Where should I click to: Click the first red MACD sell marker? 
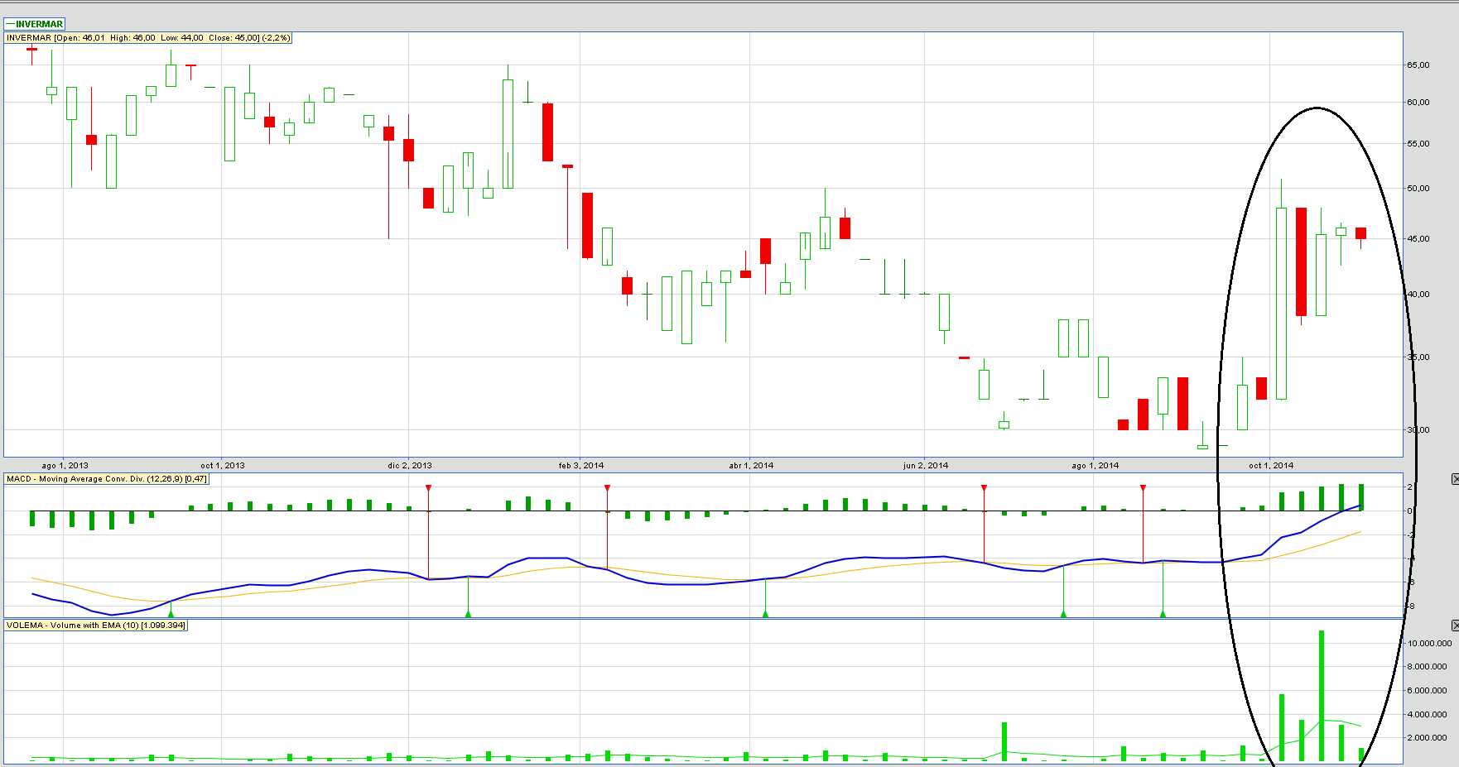point(428,488)
